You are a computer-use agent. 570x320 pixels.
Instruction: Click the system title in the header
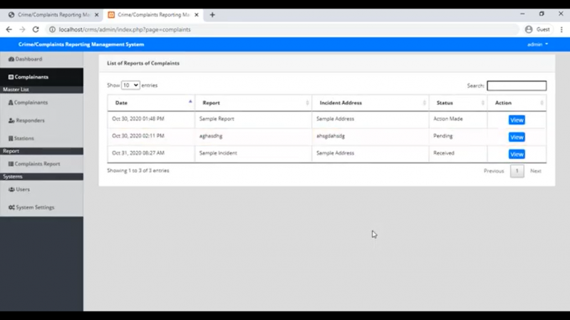pos(81,44)
